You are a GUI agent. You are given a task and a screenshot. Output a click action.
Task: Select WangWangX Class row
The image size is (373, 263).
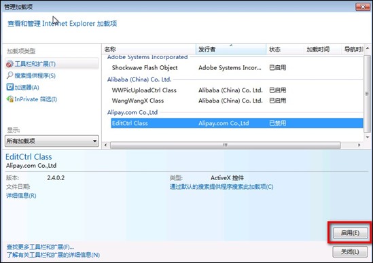237,101
